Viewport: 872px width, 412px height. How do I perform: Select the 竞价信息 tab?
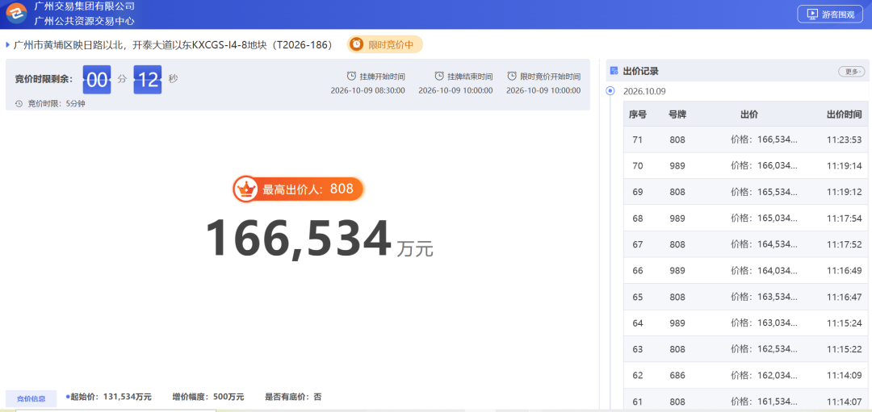pos(31,398)
